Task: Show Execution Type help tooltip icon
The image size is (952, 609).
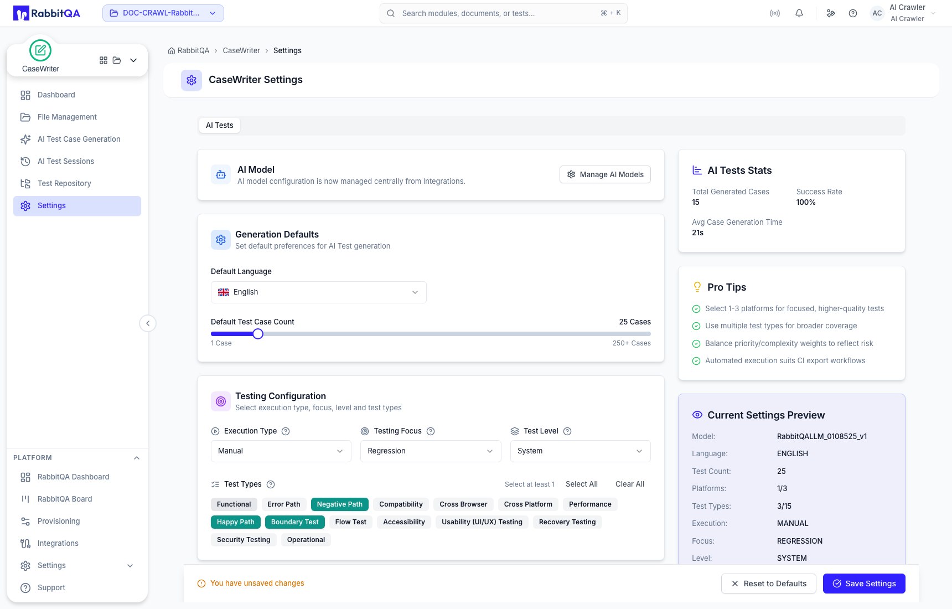Action: click(x=286, y=431)
